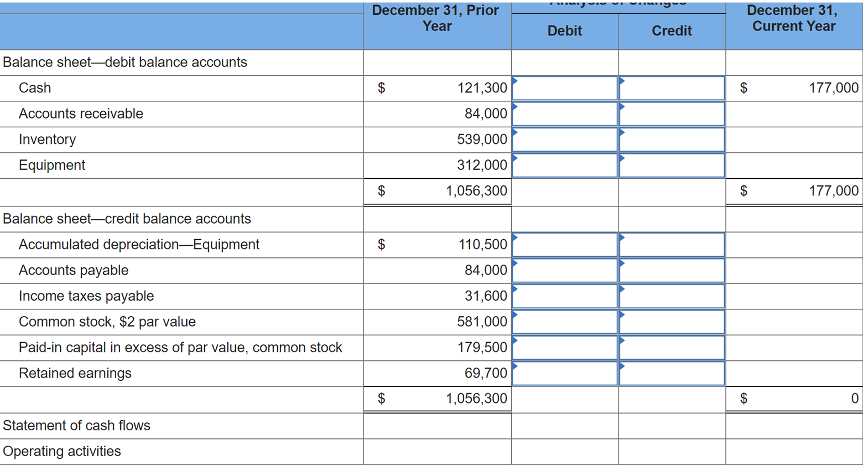Select Accounts receivable debit input cell
863x465 pixels.
coord(565,113)
